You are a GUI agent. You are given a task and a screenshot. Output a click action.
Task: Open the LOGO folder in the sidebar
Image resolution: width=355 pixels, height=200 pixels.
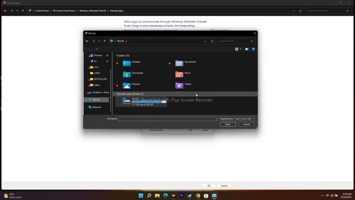click(97, 73)
